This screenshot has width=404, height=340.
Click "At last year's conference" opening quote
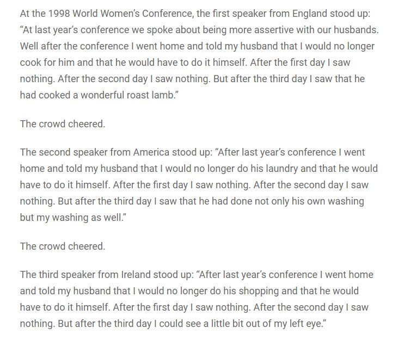[75, 29]
